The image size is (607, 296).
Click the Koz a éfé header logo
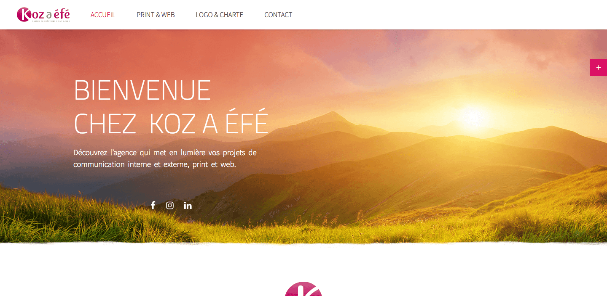[43, 14]
